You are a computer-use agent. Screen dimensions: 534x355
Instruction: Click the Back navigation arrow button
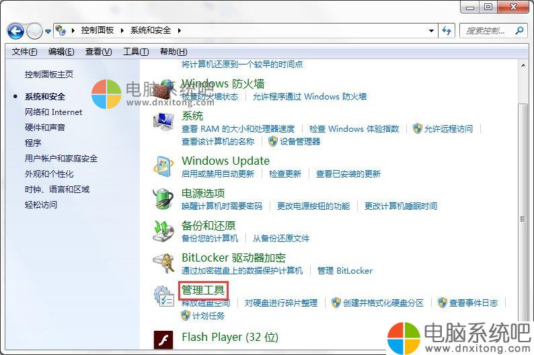15,32
